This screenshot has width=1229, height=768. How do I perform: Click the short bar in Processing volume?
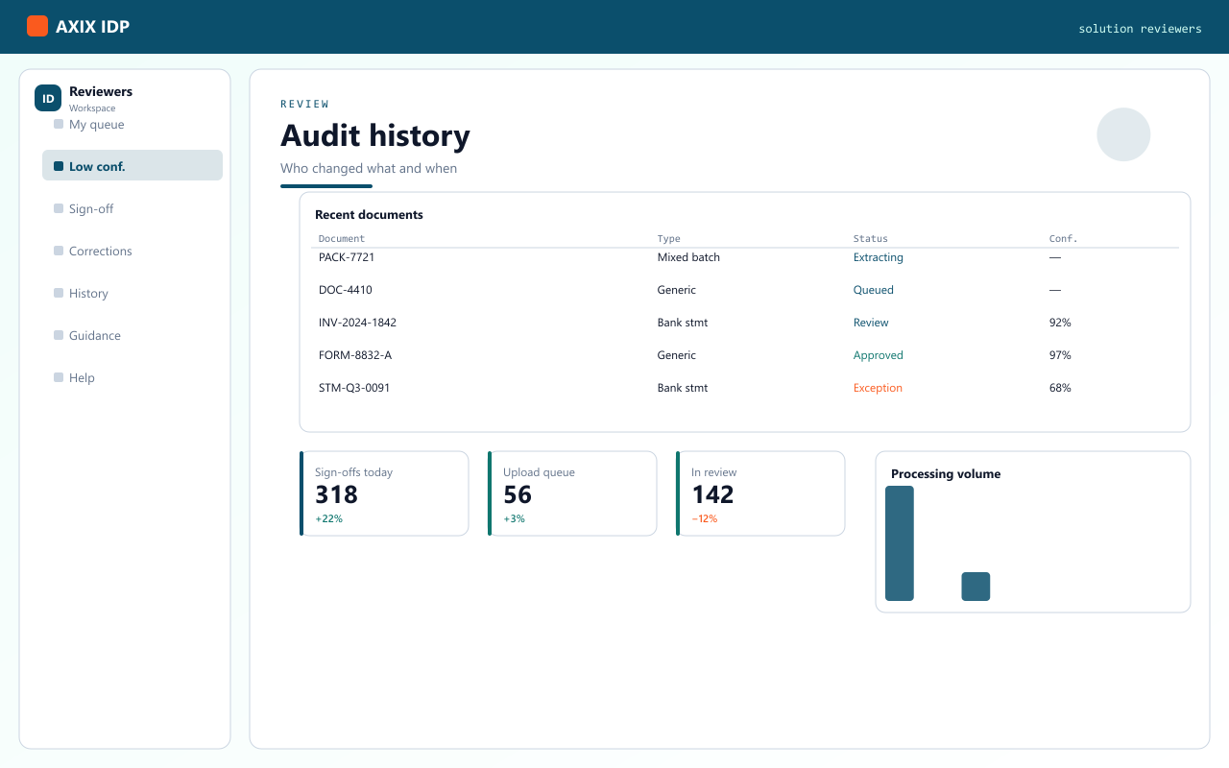point(976,587)
